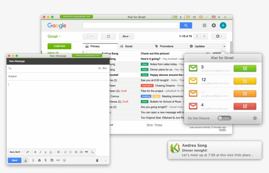Go to the previous page of emails
The width and height of the screenshot is (269, 173).
(197, 36)
